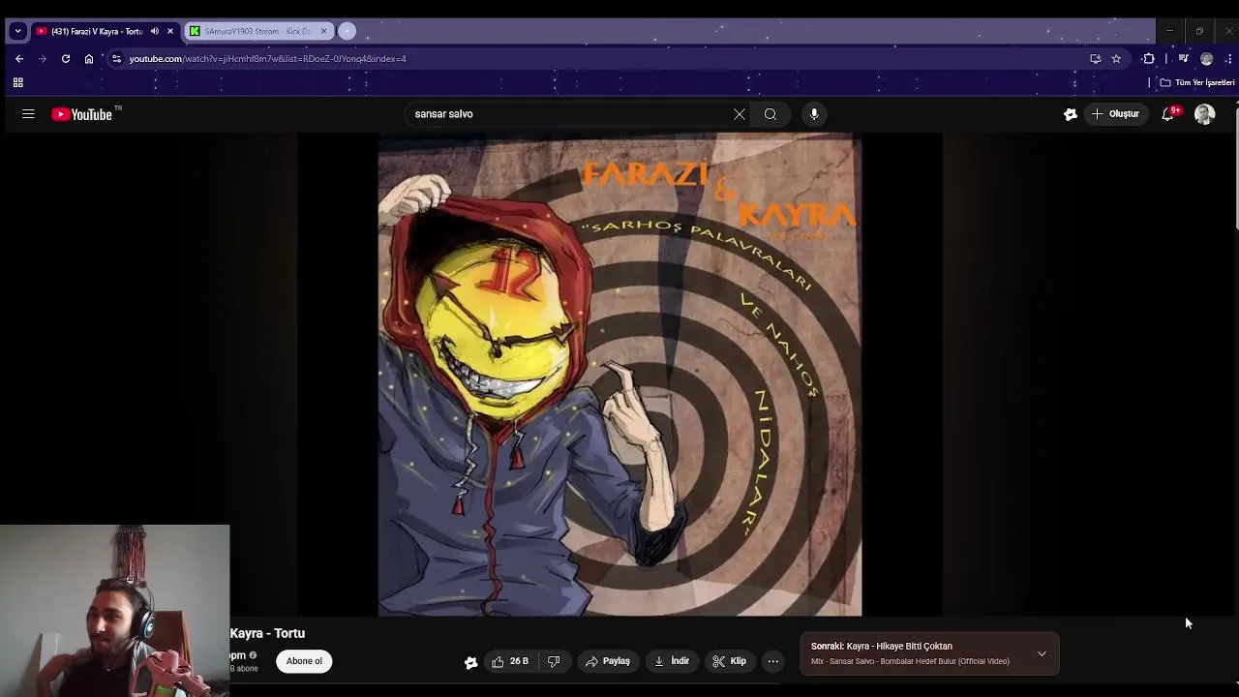Click the install/cast screen icon in address bar
The height and width of the screenshot is (697, 1239).
point(1095,58)
